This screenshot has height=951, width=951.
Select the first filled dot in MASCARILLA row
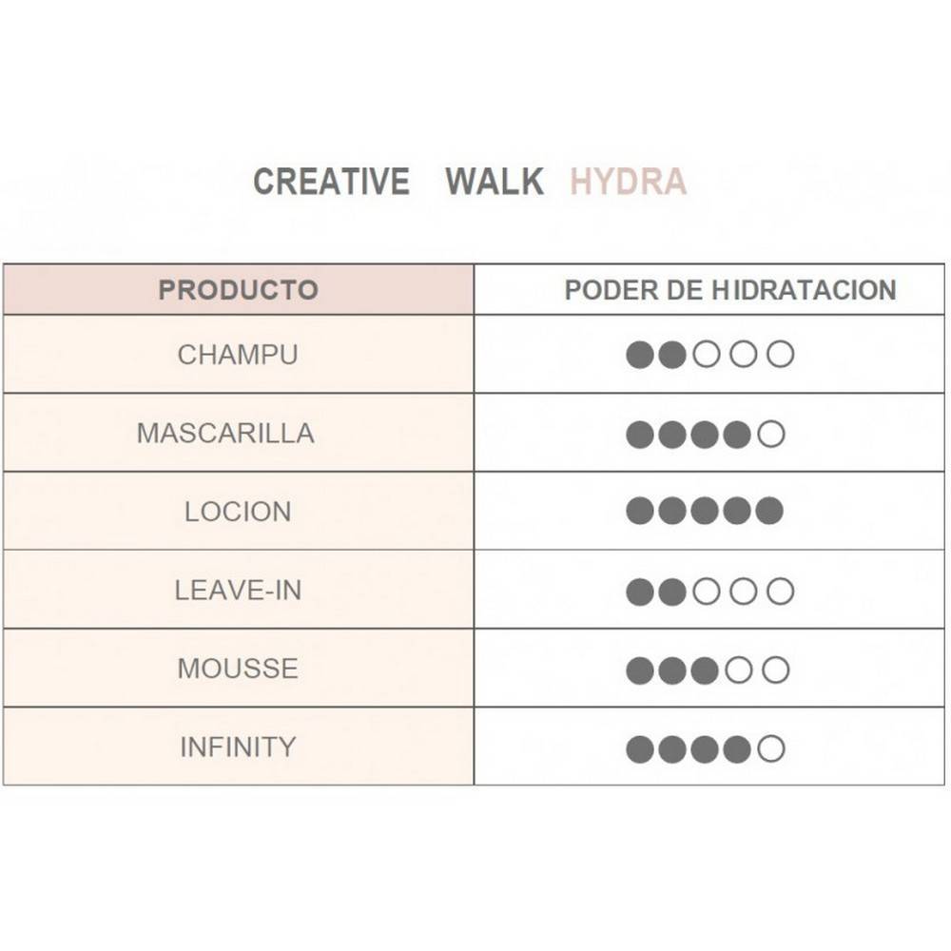click(x=640, y=435)
